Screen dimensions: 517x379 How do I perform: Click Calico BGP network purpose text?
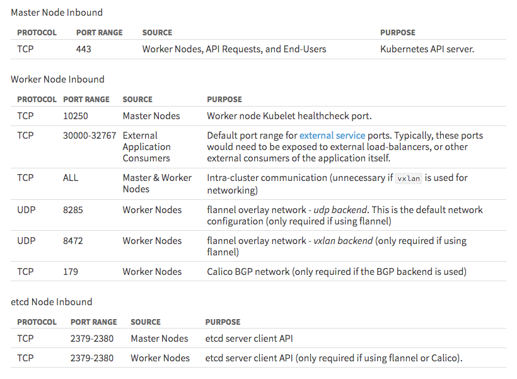tap(337, 272)
